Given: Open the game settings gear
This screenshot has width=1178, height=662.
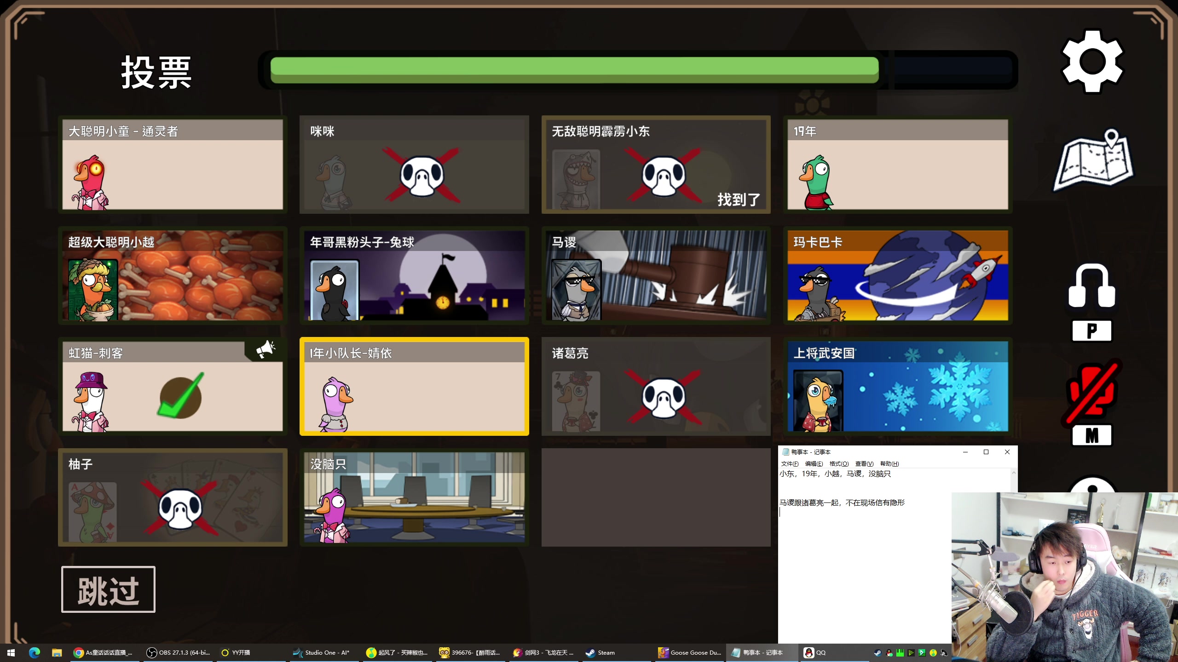Looking at the screenshot, I should click(1092, 62).
